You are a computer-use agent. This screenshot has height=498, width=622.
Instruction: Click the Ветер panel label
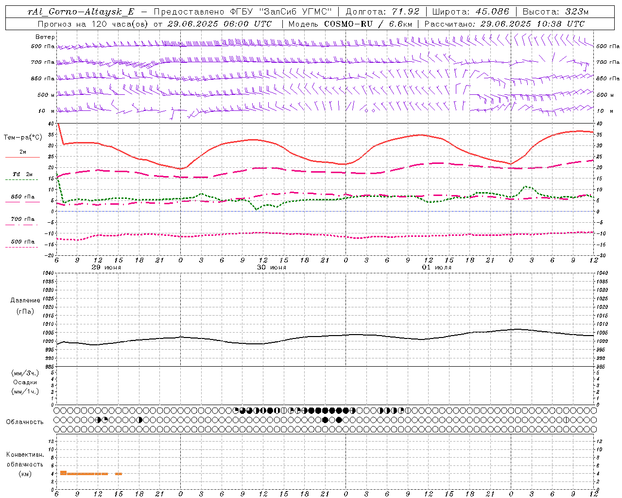coord(45,37)
